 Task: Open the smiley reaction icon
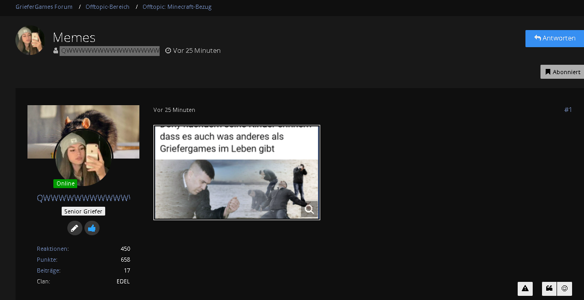click(564, 289)
